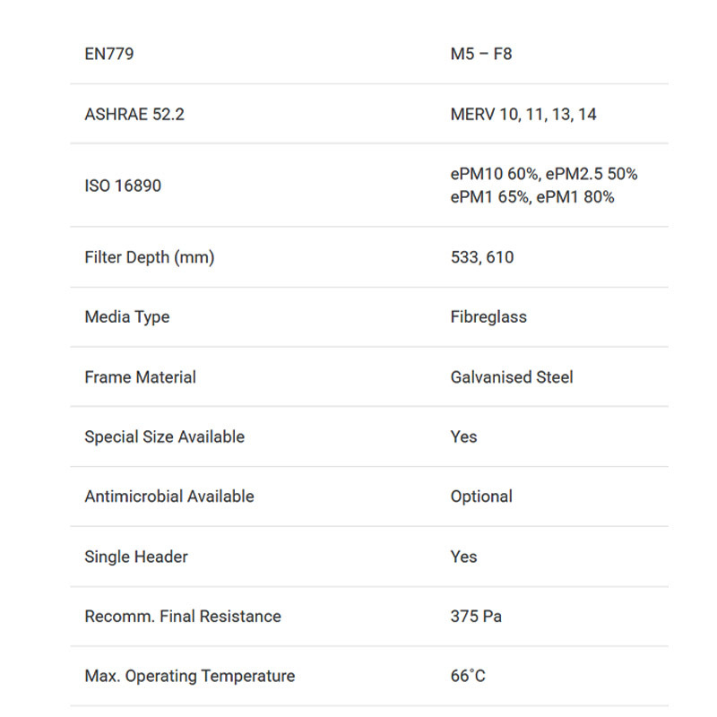Click the Frame Material label
Screen dimensions: 717x717
(141, 377)
